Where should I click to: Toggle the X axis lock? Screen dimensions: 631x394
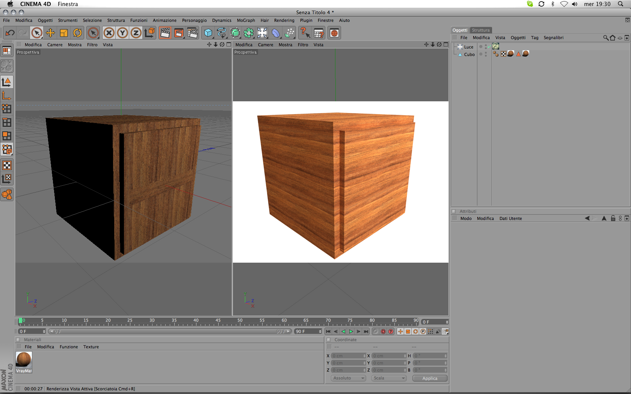point(109,33)
